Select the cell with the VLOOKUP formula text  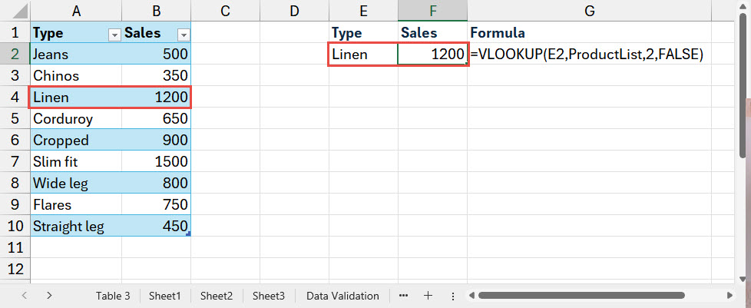coord(587,55)
